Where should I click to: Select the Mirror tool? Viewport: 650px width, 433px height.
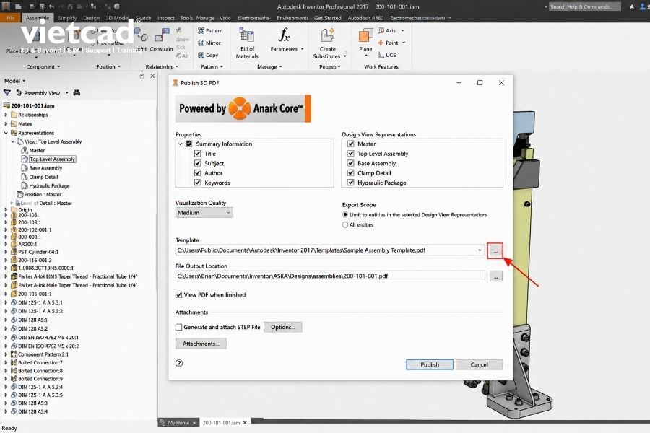click(209, 43)
